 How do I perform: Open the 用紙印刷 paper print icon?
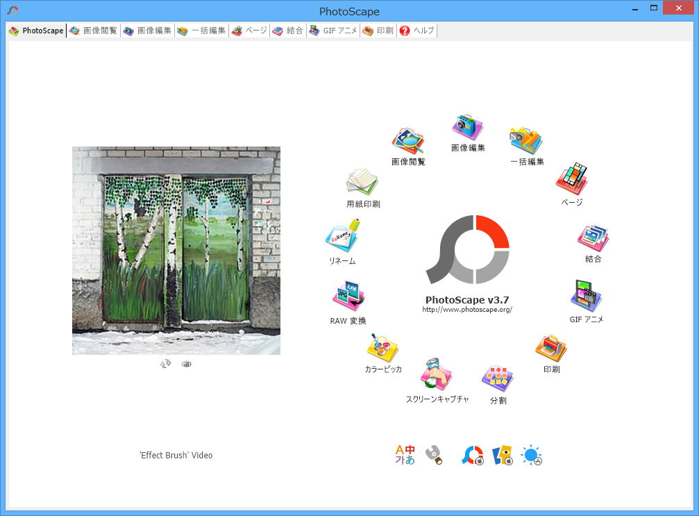(362, 182)
